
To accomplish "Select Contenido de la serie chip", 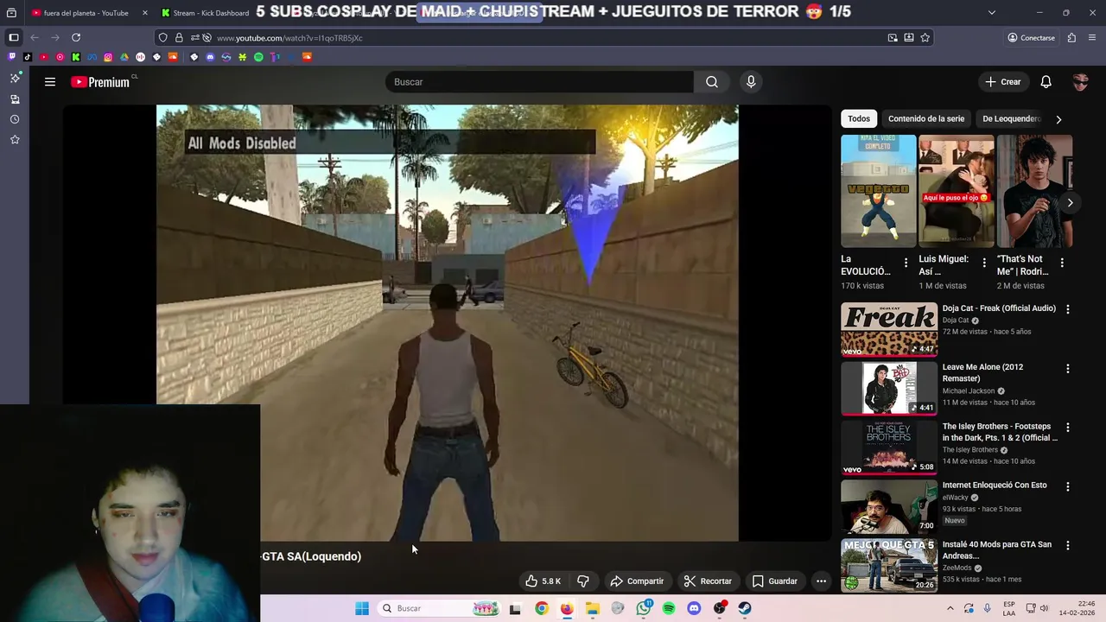I will [926, 118].
